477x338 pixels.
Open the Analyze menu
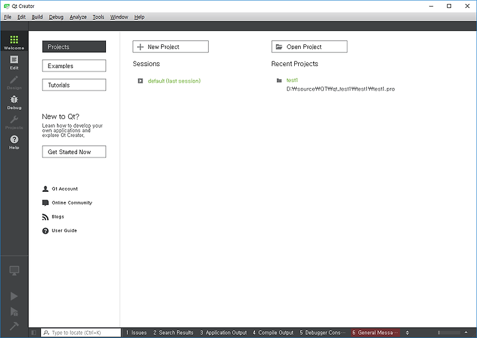pyautogui.click(x=78, y=17)
